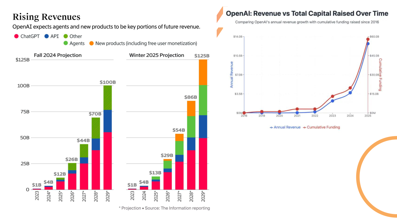This screenshot has height=223, width=397.
Task: Click the 2023 Annual Revenue data point
Action: point(332,101)
